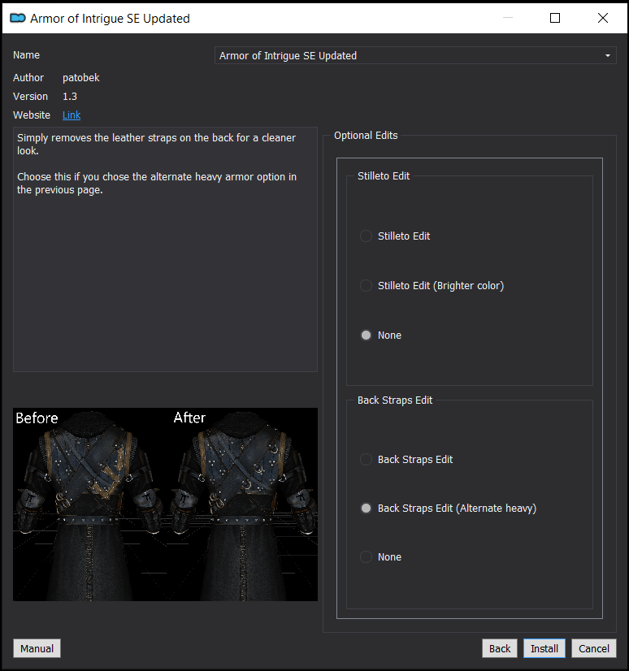This screenshot has height=671, width=629.
Task: Go Back to the previous page
Action: [500, 648]
